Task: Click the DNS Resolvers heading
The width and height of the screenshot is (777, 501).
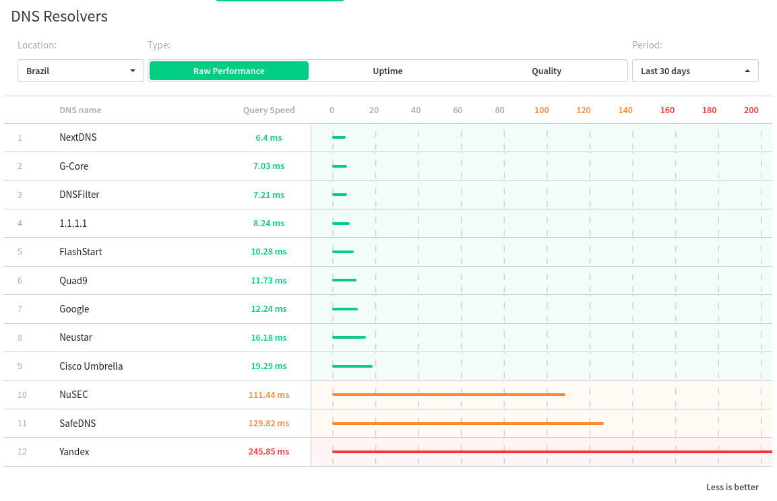Action: coord(59,16)
